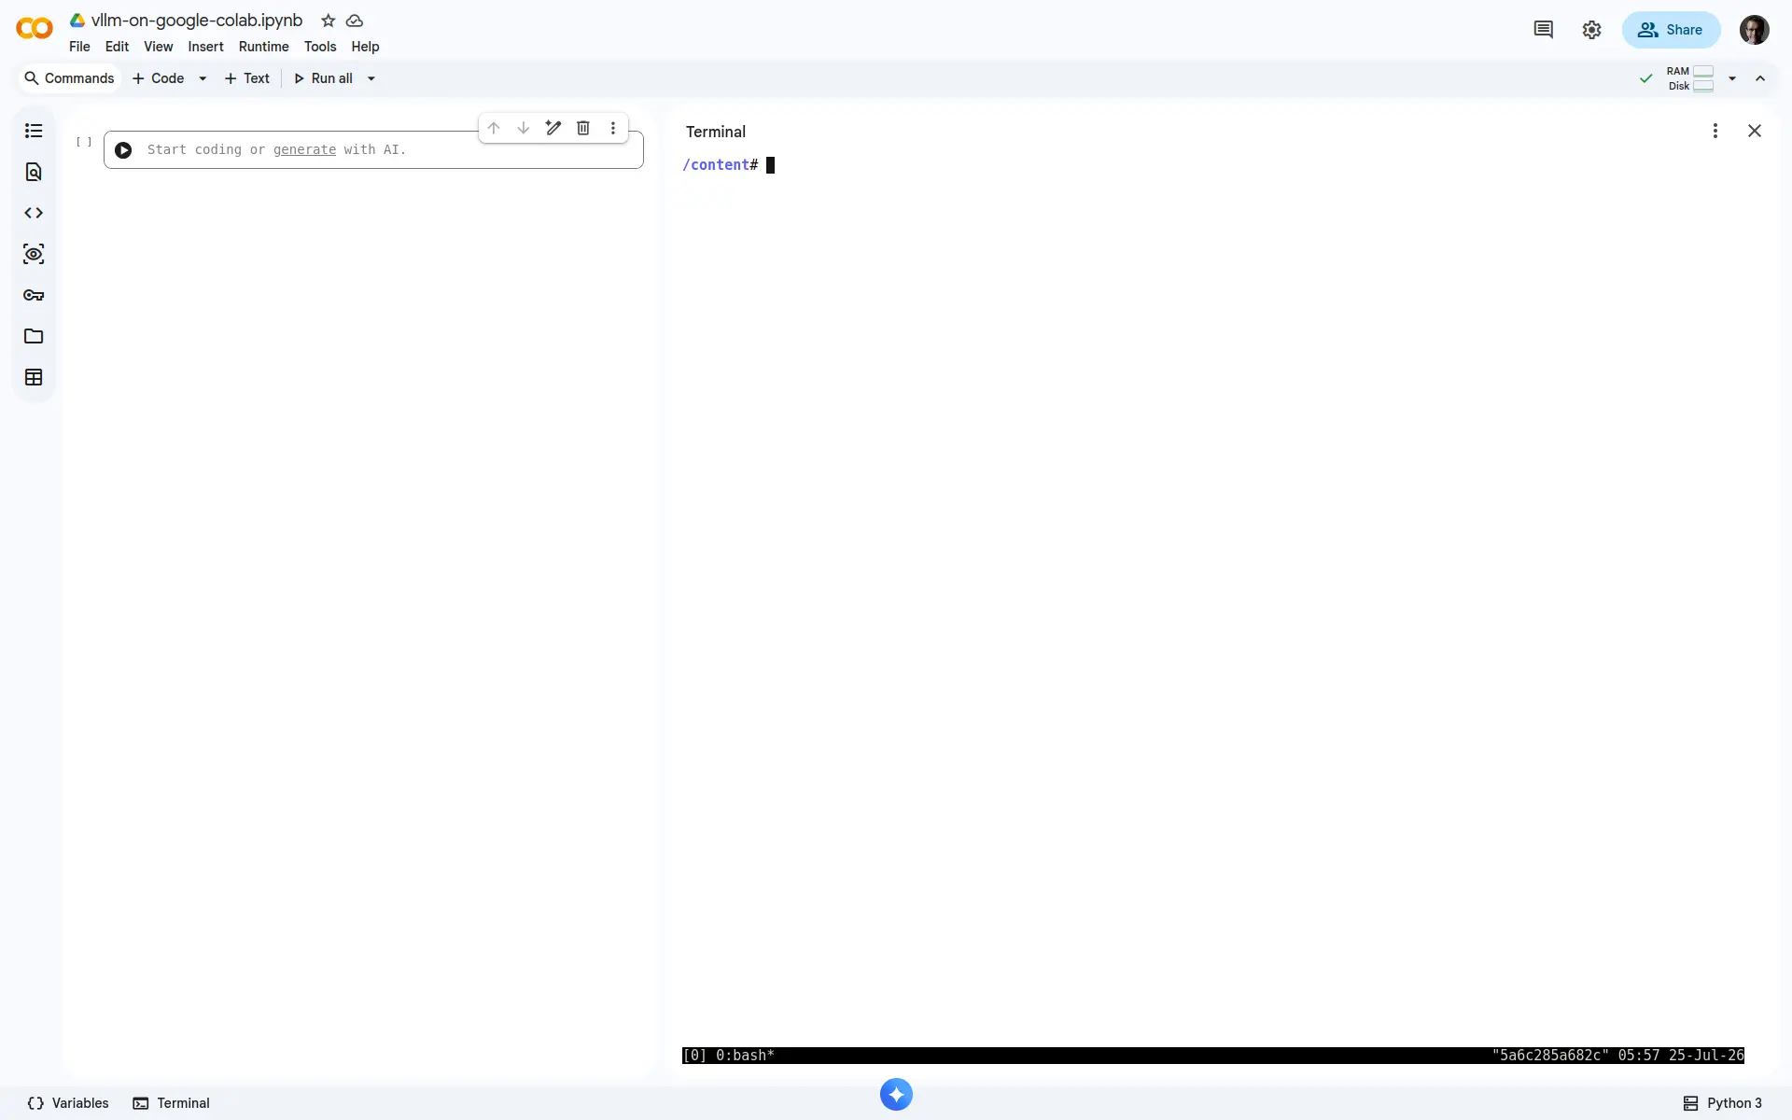The width and height of the screenshot is (1792, 1120).
Task: Open the Code snippets sidebar icon
Action: tap(34, 213)
